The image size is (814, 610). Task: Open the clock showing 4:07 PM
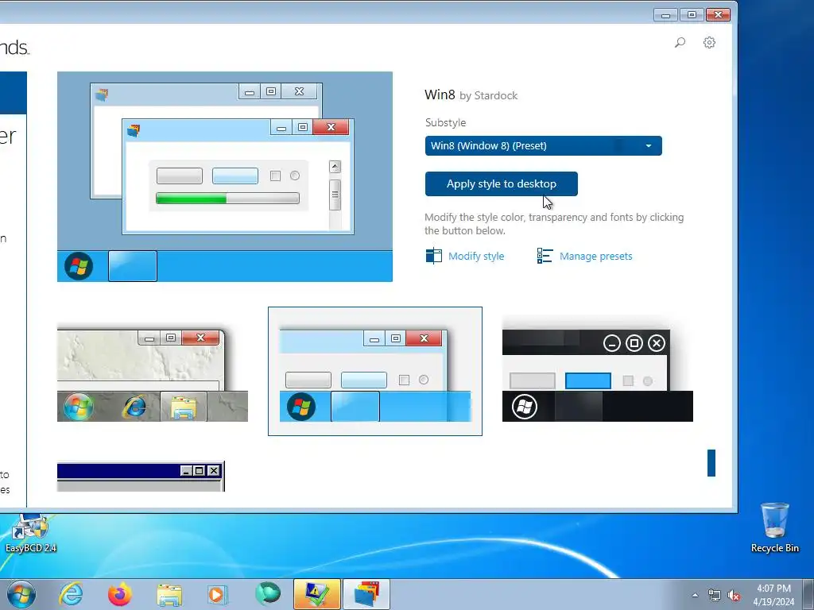click(x=773, y=595)
